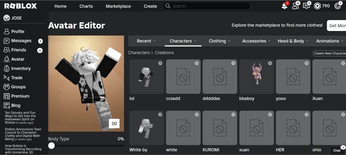Click gear icon on bbaboy character

click(270, 63)
